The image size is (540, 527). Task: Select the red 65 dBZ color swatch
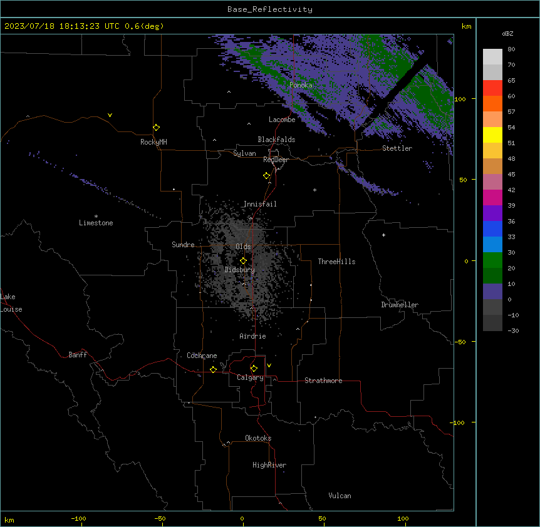[x=492, y=88]
